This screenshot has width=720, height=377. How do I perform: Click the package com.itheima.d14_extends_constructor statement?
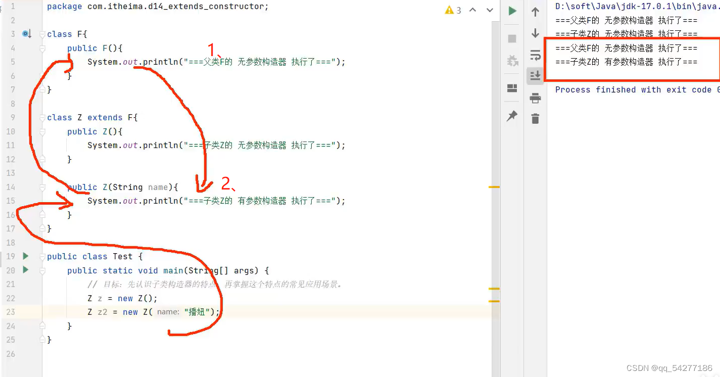click(158, 7)
